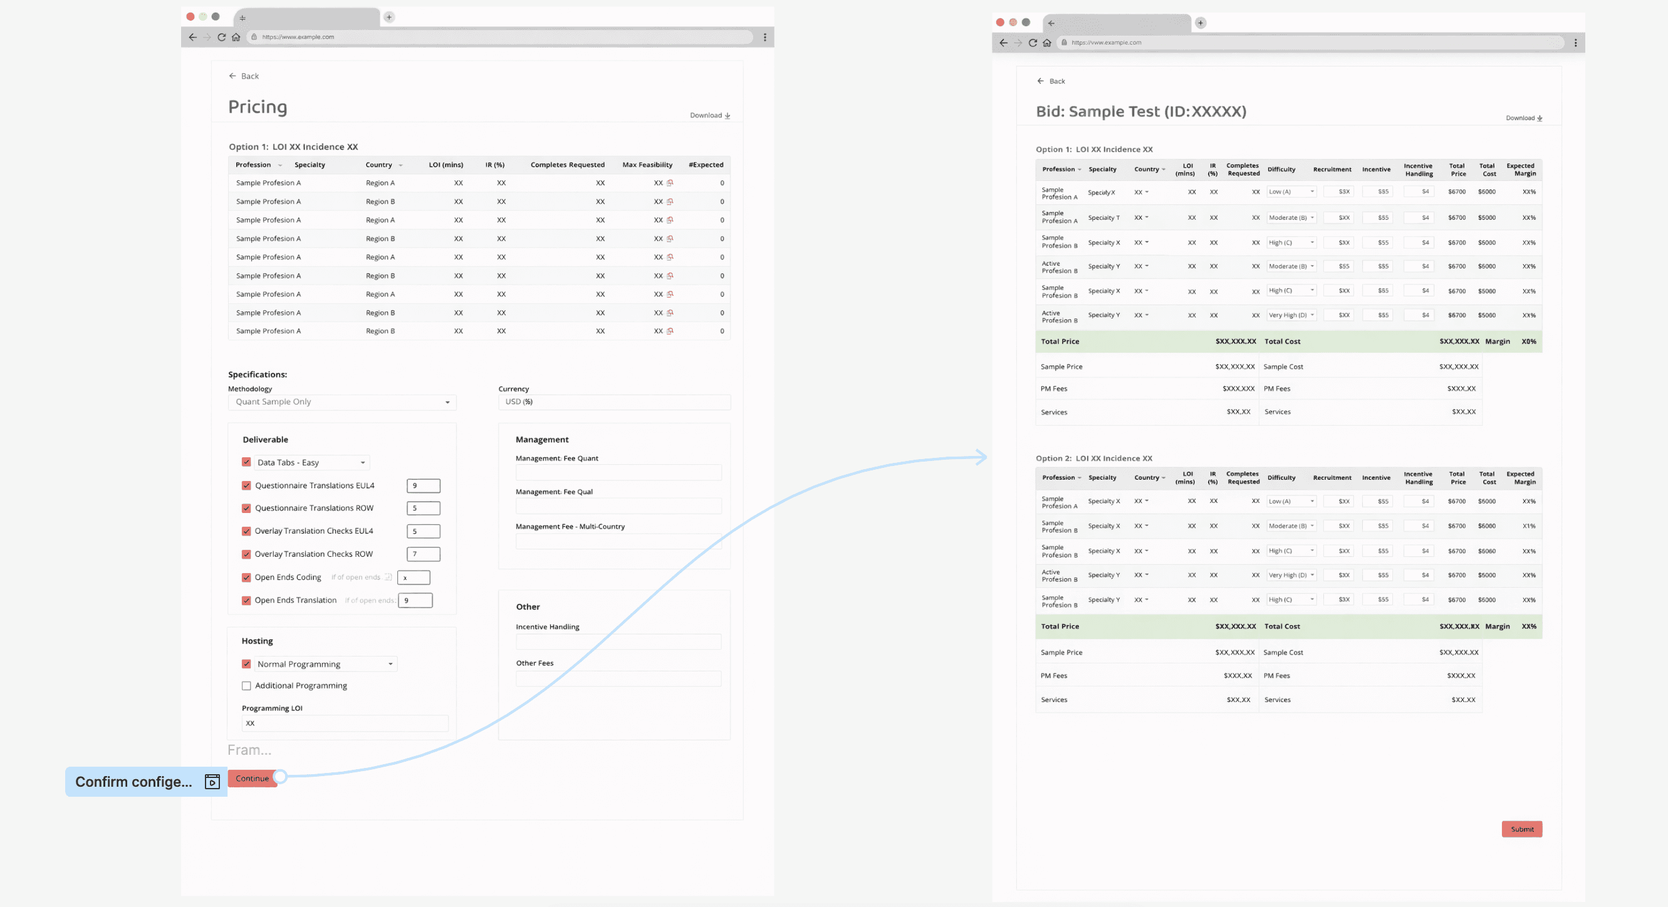Select the left browser tab
This screenshot has height=907, width=1668.
(308, 18)
